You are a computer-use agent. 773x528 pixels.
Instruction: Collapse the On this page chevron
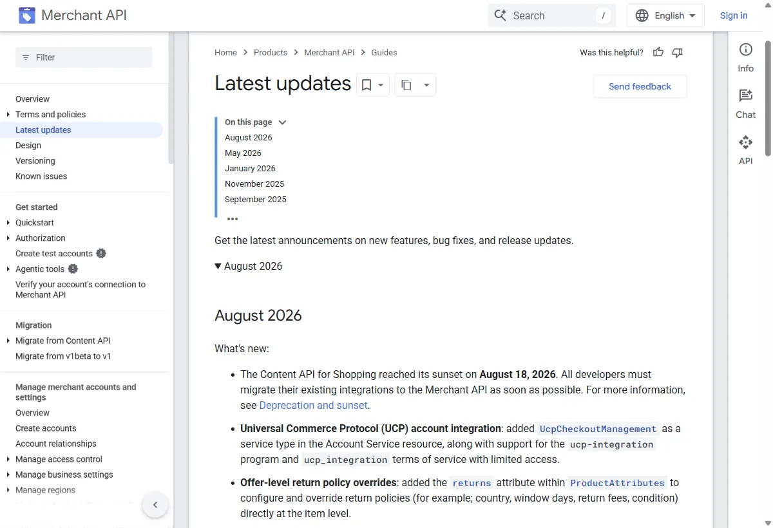282,122
